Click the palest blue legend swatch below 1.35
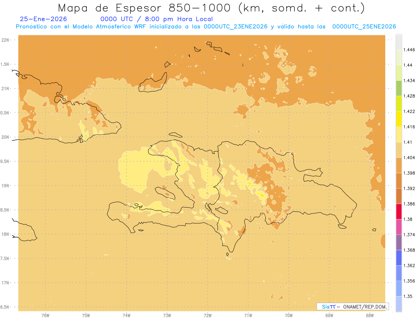This screenshot has height=320, width=415. [x=399, y=304]
